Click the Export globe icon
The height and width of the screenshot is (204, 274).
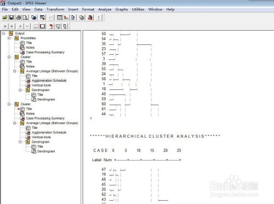pos(34,18)
